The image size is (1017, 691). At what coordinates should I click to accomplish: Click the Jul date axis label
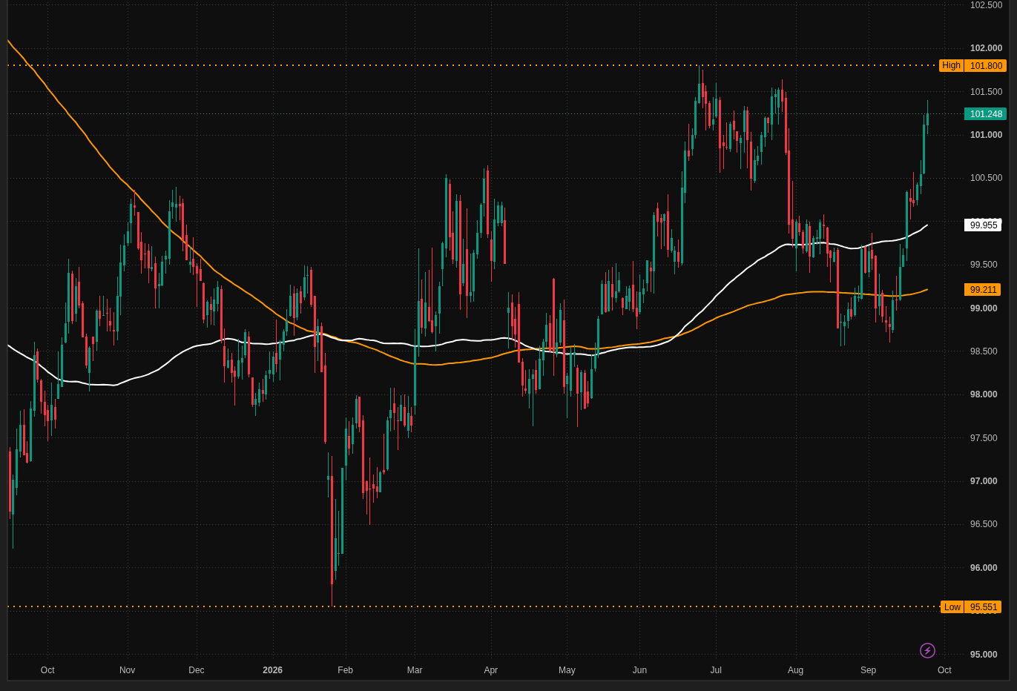[x=716, y=670]
